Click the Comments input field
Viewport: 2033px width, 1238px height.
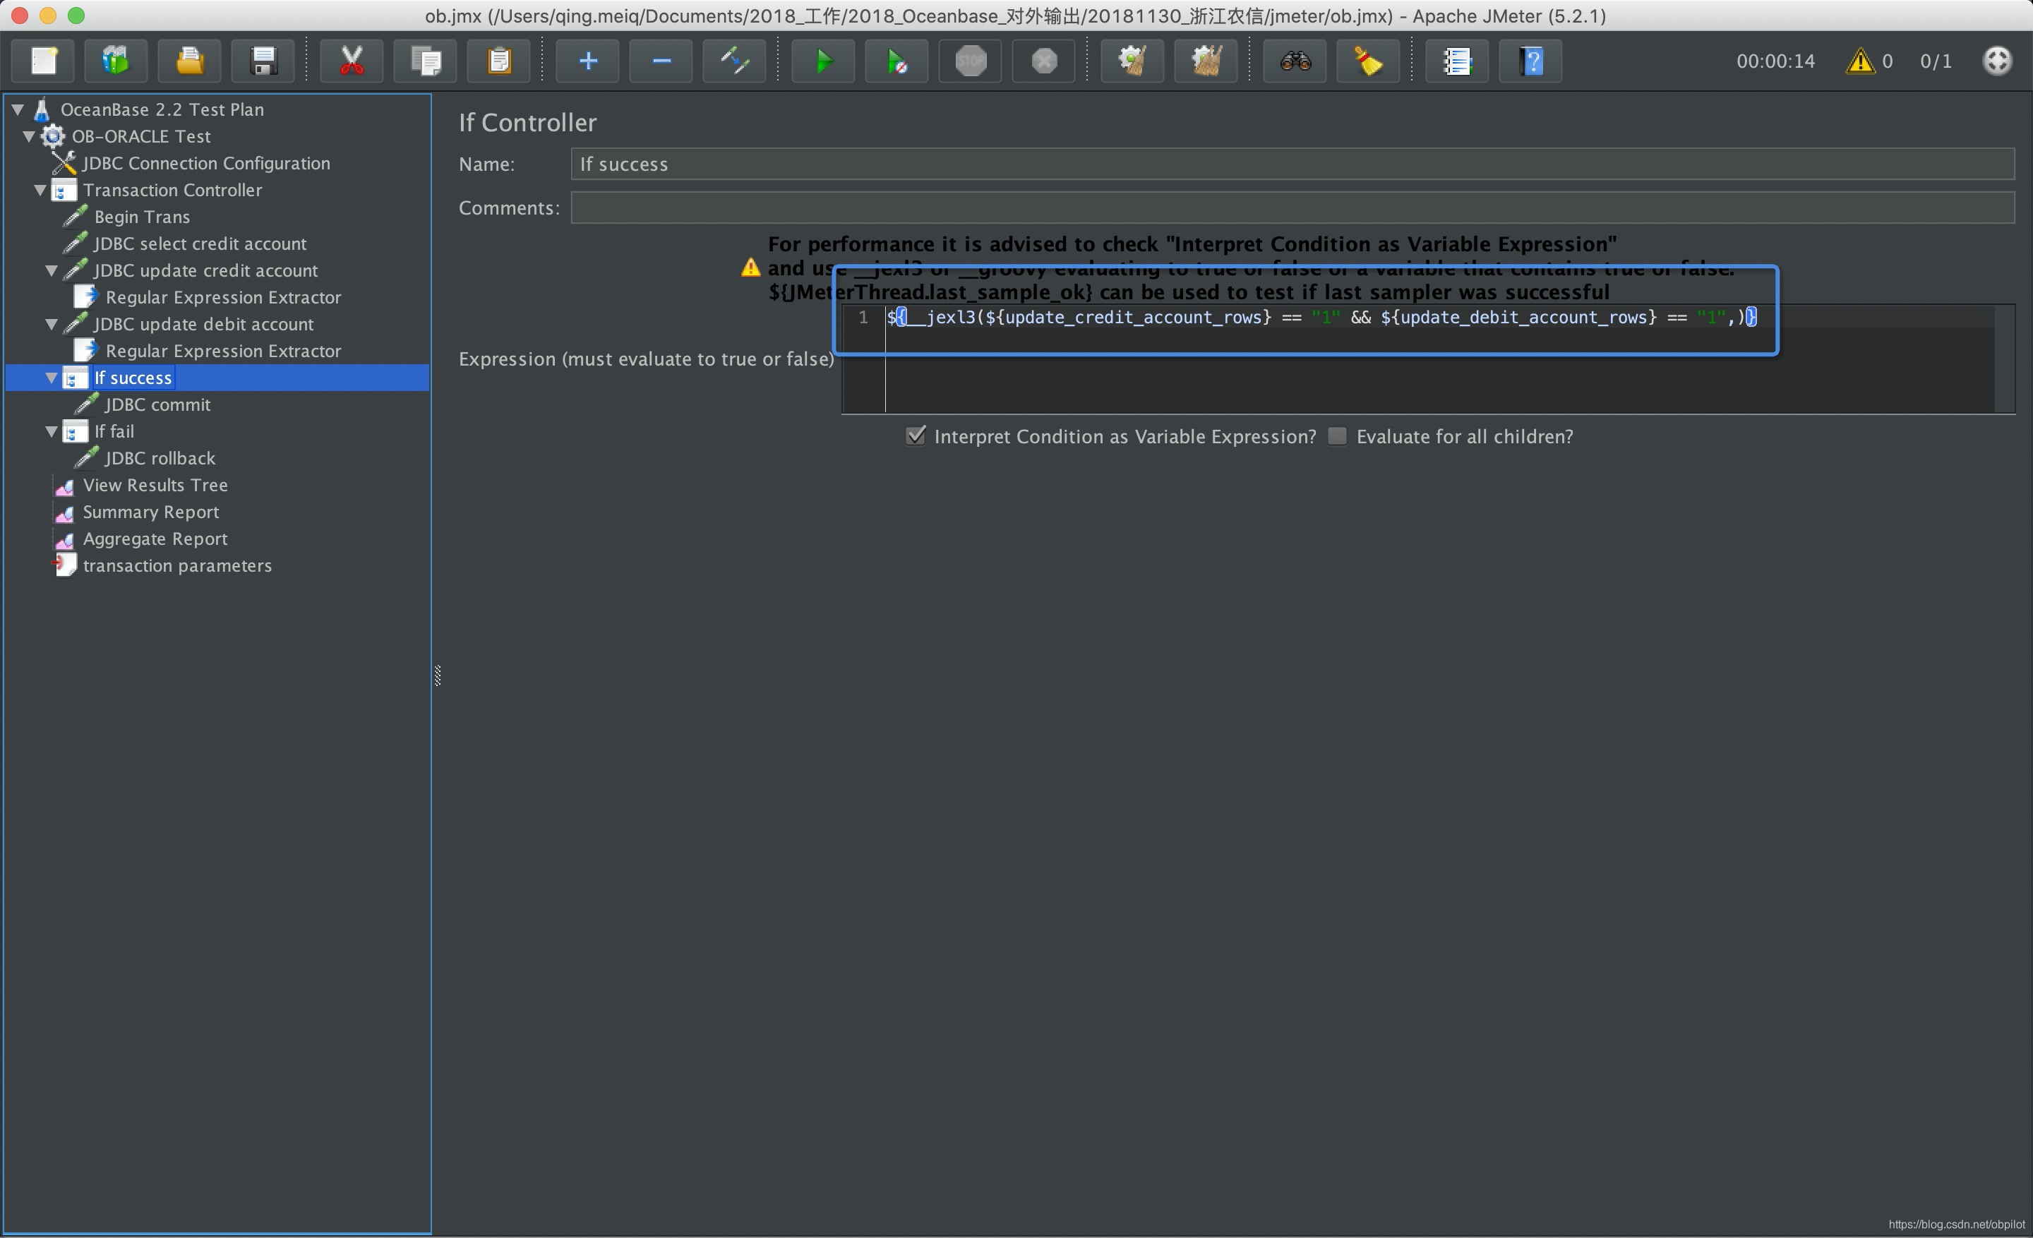[x=1292, y=208]
